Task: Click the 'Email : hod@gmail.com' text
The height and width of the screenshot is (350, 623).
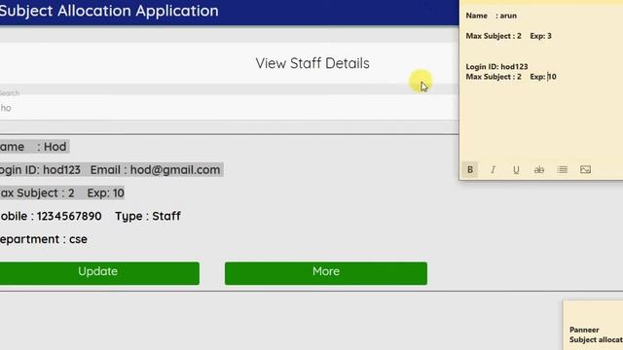Action: point(155,170)
